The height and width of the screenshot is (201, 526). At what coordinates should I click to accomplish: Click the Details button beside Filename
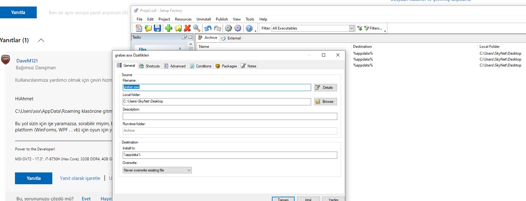(325, 88)
